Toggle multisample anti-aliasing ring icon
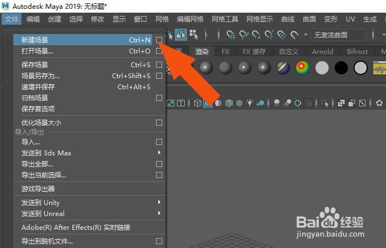This screenshot has height=248, width=386. pyautogui.click(x=298, y=103)
